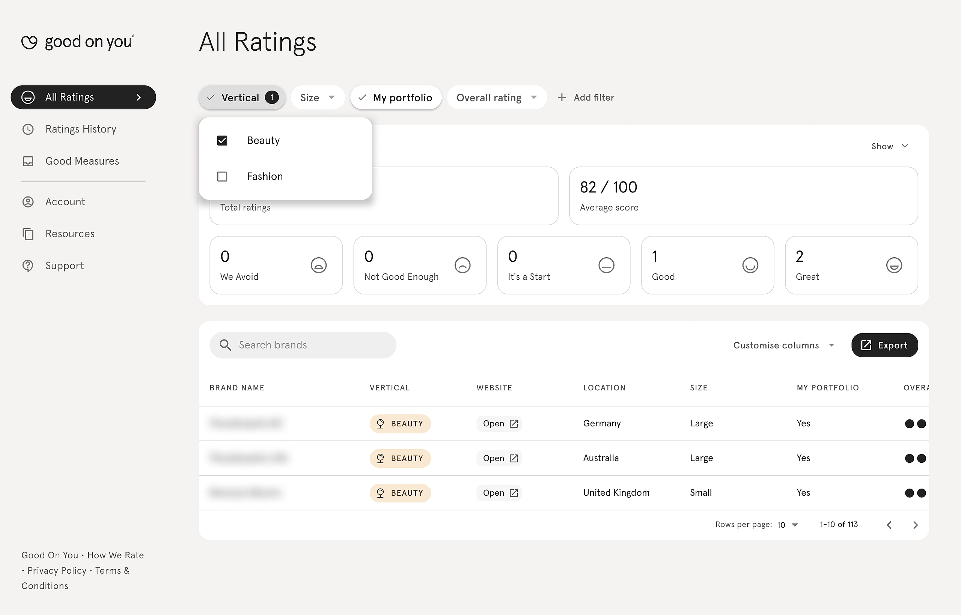
Task: Click the plus icon beside Add filter
Action: [x=562, y=97]
